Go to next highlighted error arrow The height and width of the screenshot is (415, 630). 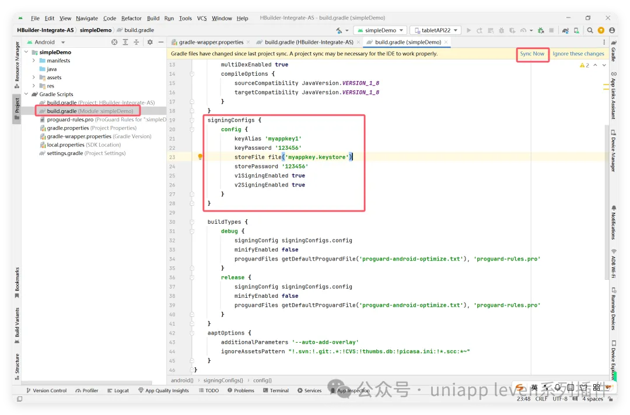tap(604, 65)
